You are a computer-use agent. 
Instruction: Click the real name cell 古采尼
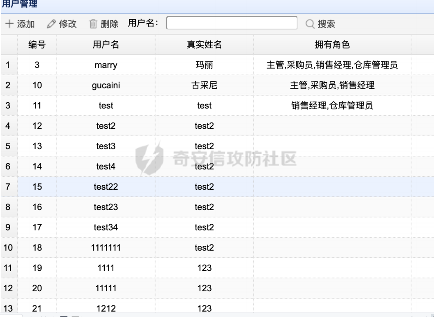(x=204, y=85)
